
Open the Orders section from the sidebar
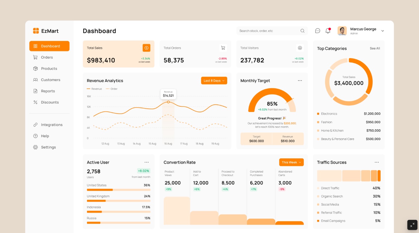(47, 57)
